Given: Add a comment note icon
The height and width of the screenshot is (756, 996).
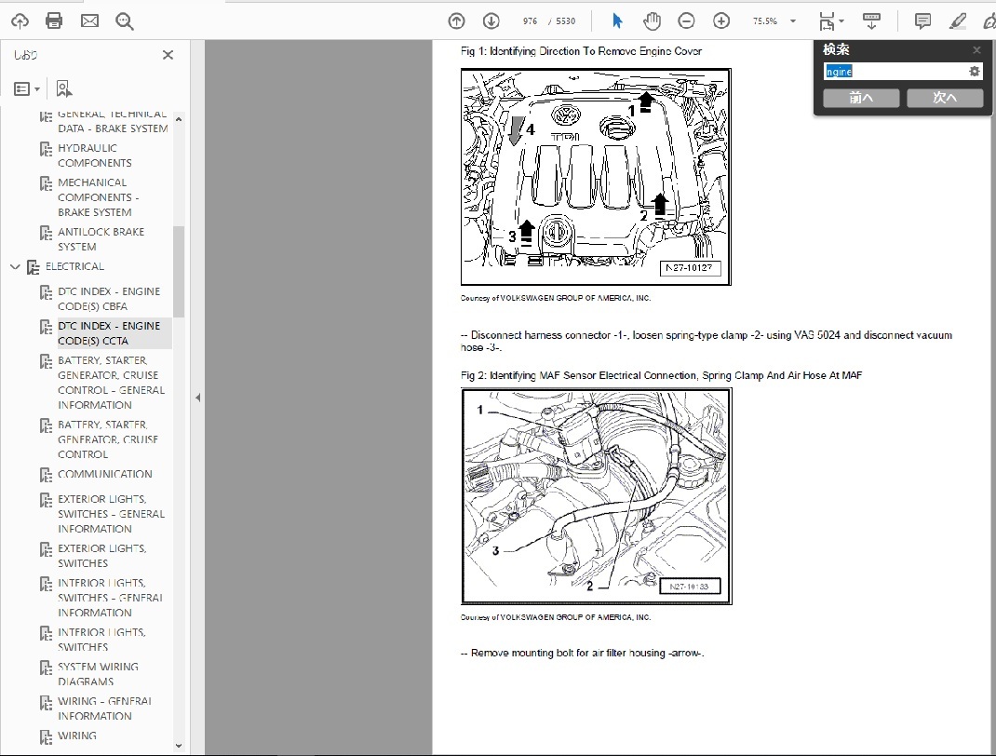Looking at the screenshot, I should pos(922,21).
